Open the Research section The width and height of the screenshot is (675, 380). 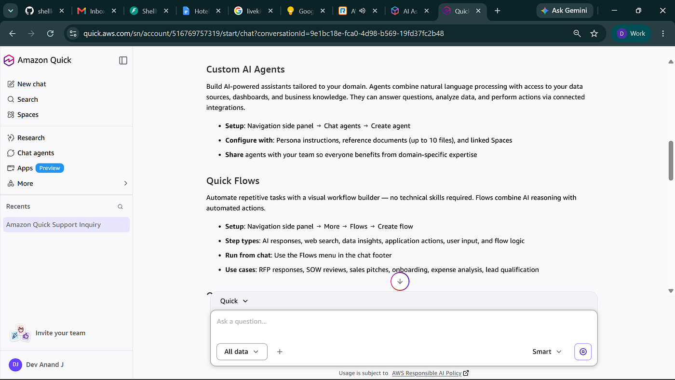click(26, 138)
